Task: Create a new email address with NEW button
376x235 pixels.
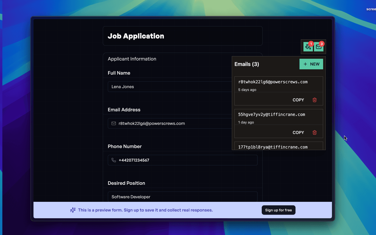Action: tap(311, 64)
